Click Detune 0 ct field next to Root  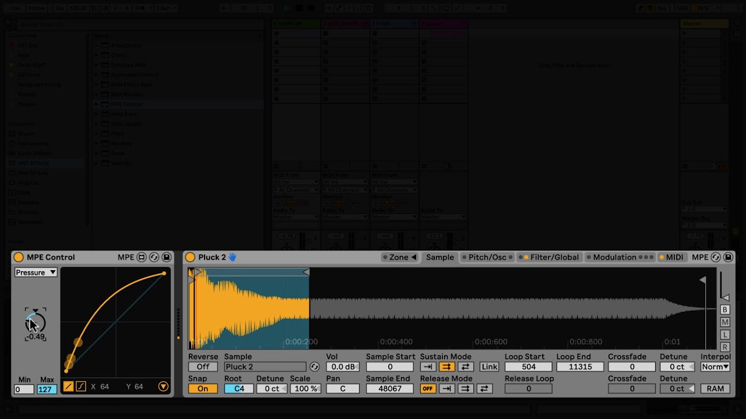(x=272, y=389)
